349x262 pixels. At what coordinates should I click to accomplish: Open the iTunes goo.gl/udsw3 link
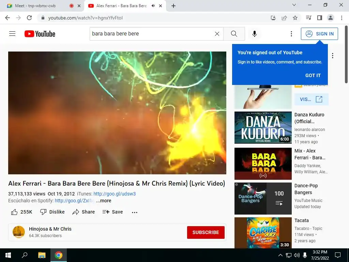115,194
